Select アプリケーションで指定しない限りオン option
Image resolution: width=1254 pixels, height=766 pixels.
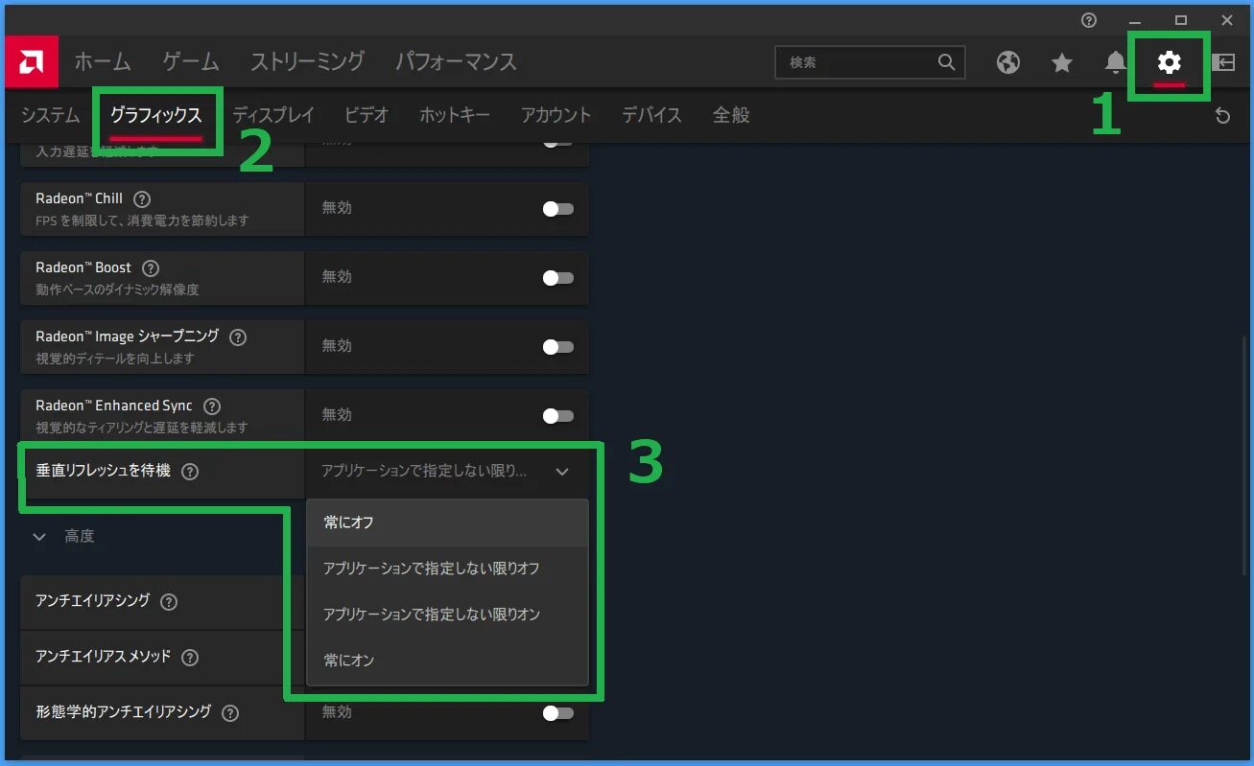pos(447,615)
